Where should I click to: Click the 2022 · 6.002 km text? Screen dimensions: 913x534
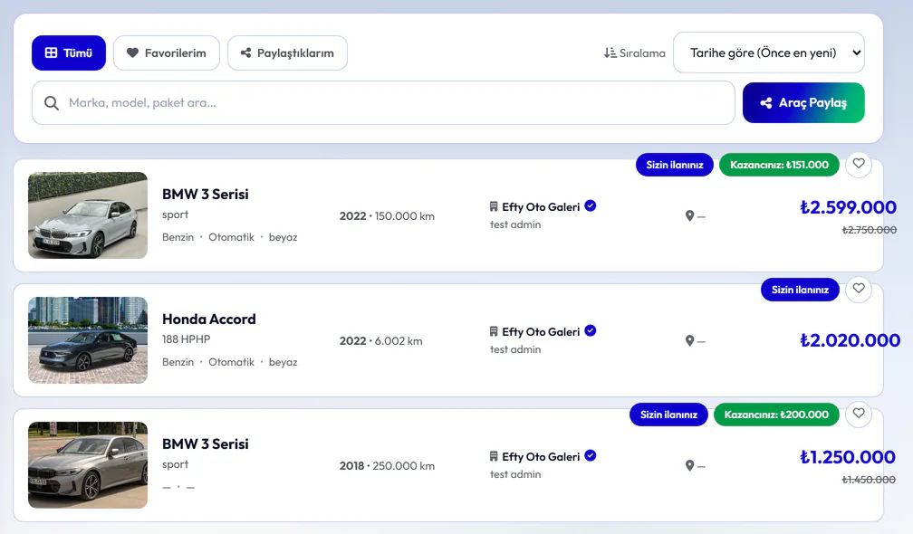coord(380,341)
